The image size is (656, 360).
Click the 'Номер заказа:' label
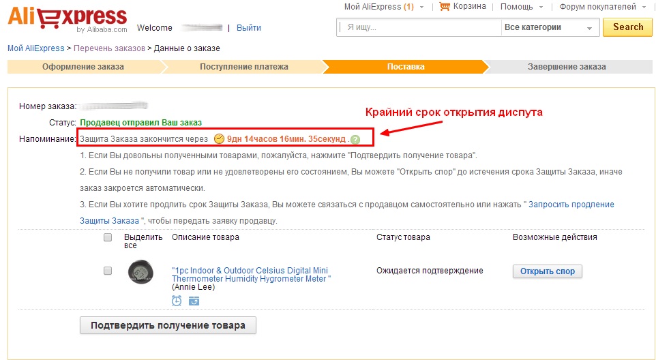[x=47, y=106]
